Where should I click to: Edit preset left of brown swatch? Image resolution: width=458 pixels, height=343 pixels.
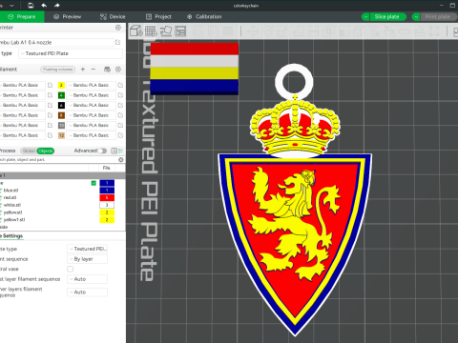[x=50, y=115]
